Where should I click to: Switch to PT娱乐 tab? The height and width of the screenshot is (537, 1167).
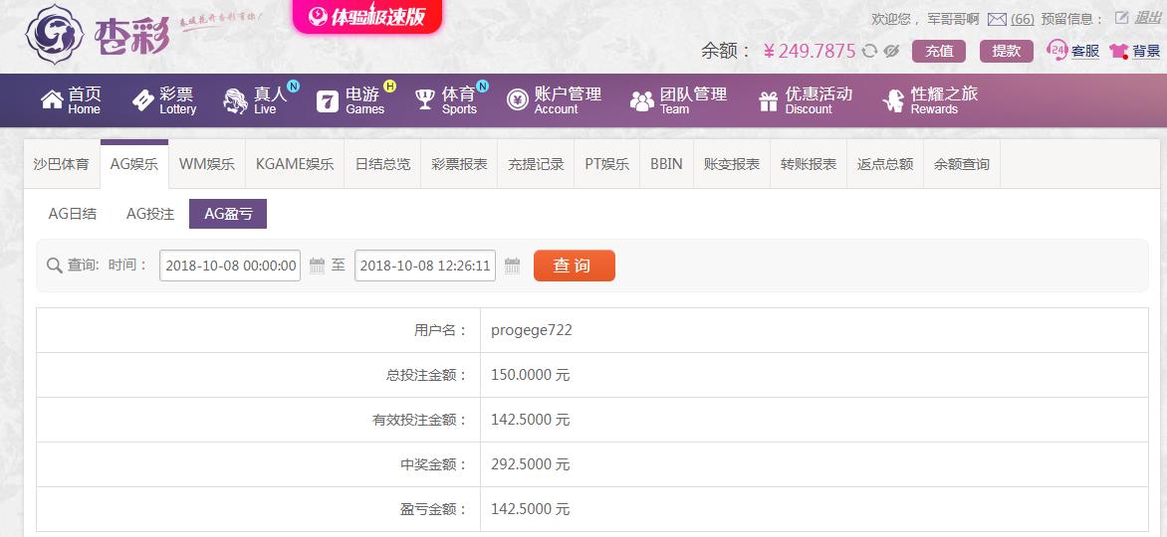[x=606, y=164]
